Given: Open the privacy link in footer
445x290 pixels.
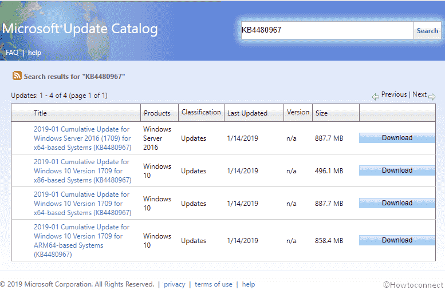Looking at the screenshot, I should 174,284.
